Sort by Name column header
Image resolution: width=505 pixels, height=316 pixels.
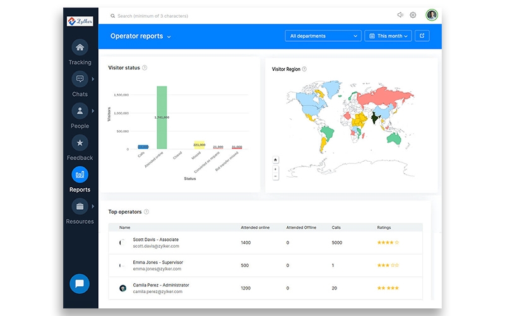124,228
